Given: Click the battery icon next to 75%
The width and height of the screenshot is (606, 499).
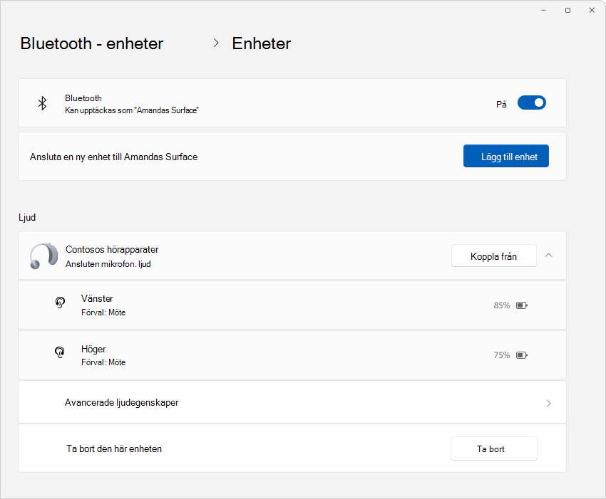Looking at the screenshot, I should [522, 355].
